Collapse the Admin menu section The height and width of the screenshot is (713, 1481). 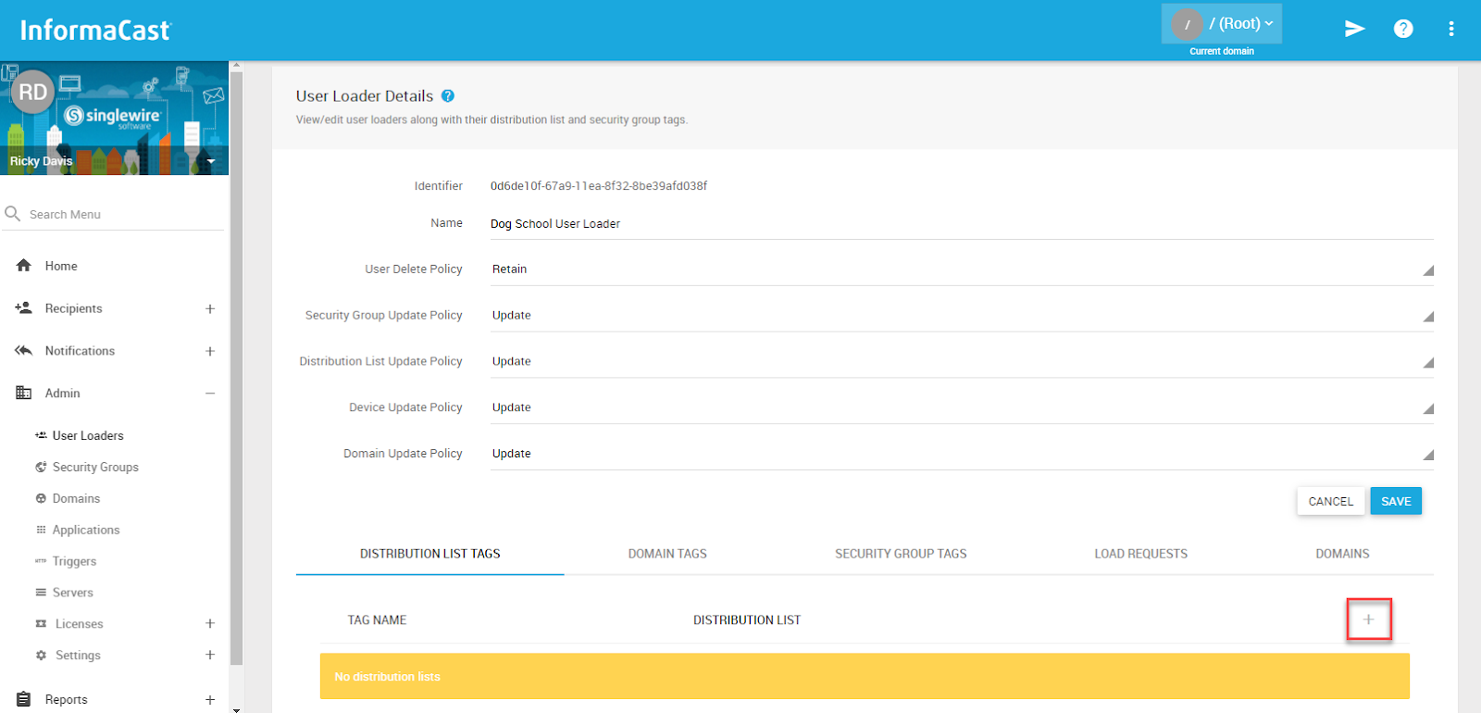[210, 394]
